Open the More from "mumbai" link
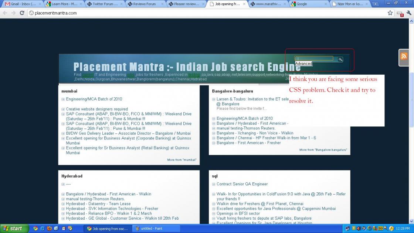 [x=181, y=160]
